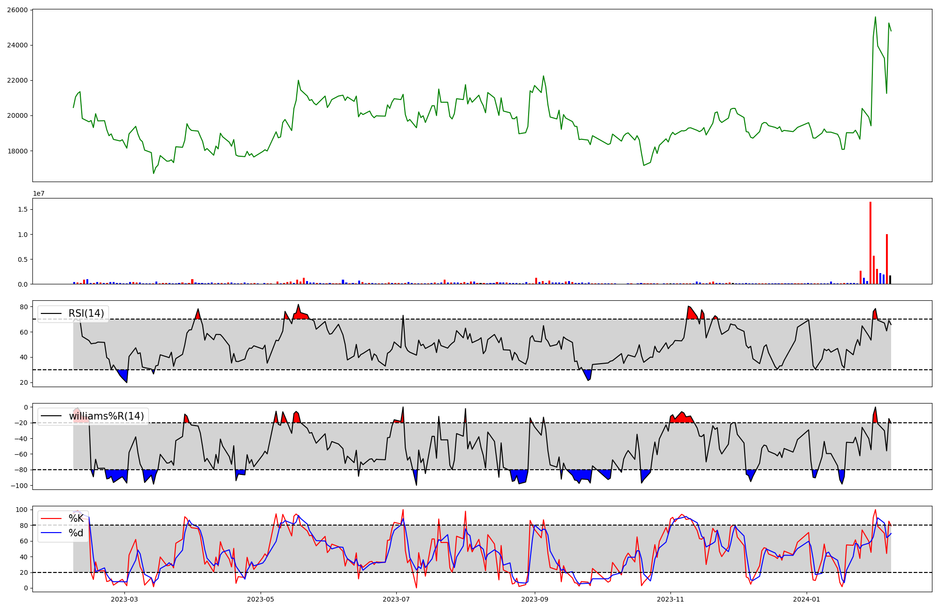Click the 2023-07 x-axis date label
The width and height of the screenshot is (939, 610).
point(396,599)
